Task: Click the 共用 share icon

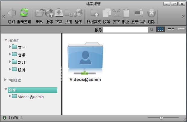Action: pyautogui.click(x=68, y=13)
